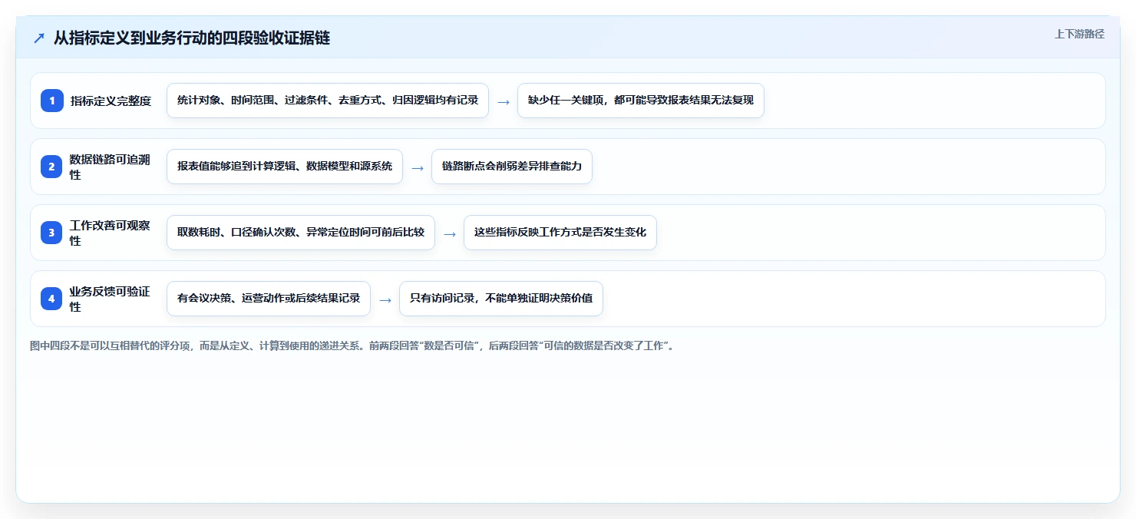Click the blue step number 3 badge
This screenshot has width=1136, height=519.
click(x=52, y=233)
